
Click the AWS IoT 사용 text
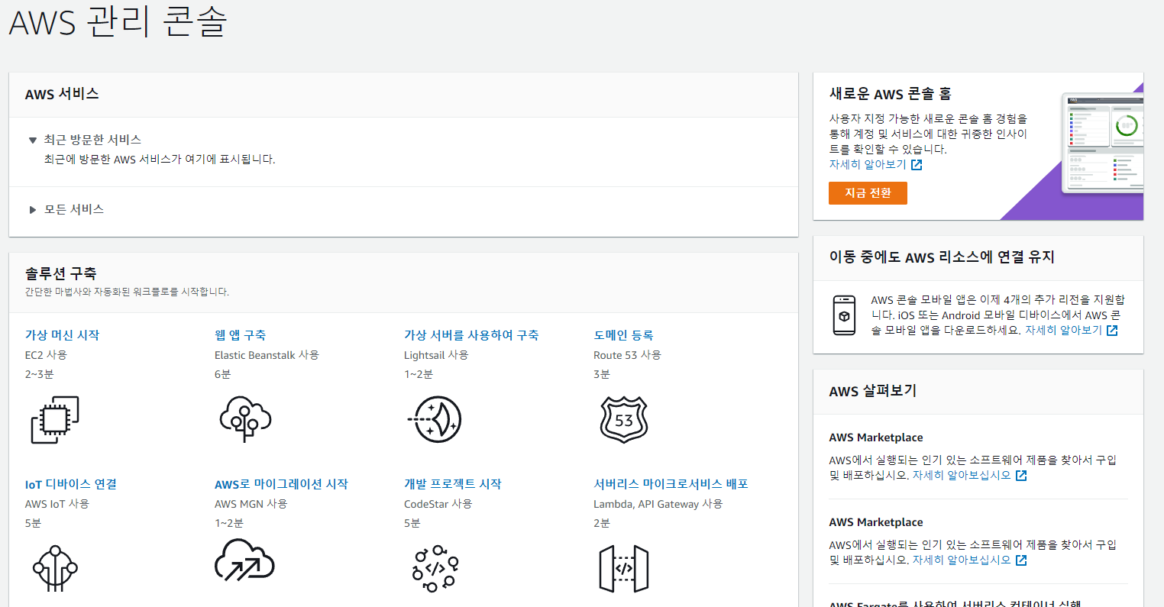point(57,504)
